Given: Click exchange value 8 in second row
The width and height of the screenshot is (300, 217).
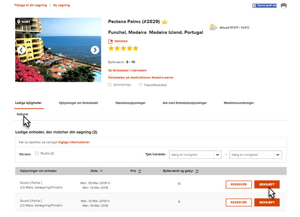Looking at the screenshot, I should [179, 202].
